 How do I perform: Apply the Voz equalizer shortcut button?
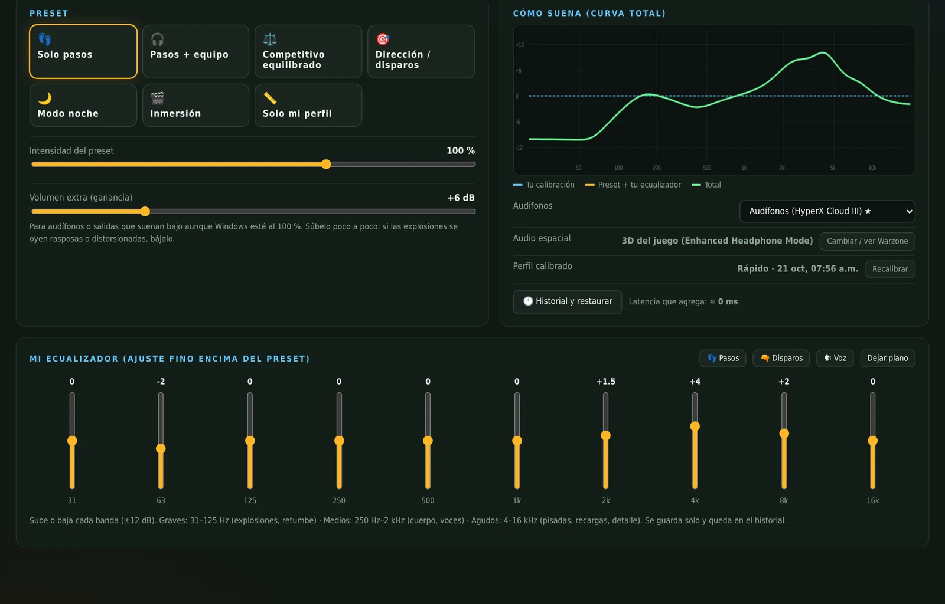835,359
